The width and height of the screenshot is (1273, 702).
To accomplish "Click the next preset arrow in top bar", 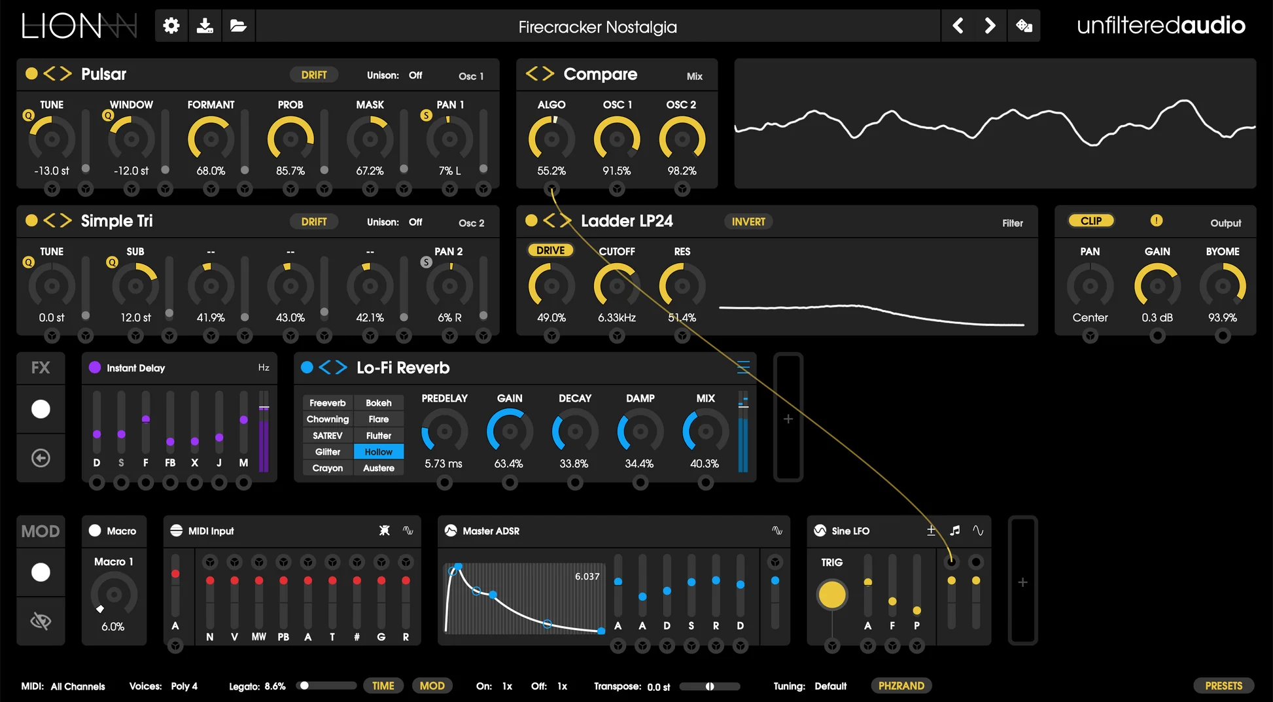I will (990, 26).
